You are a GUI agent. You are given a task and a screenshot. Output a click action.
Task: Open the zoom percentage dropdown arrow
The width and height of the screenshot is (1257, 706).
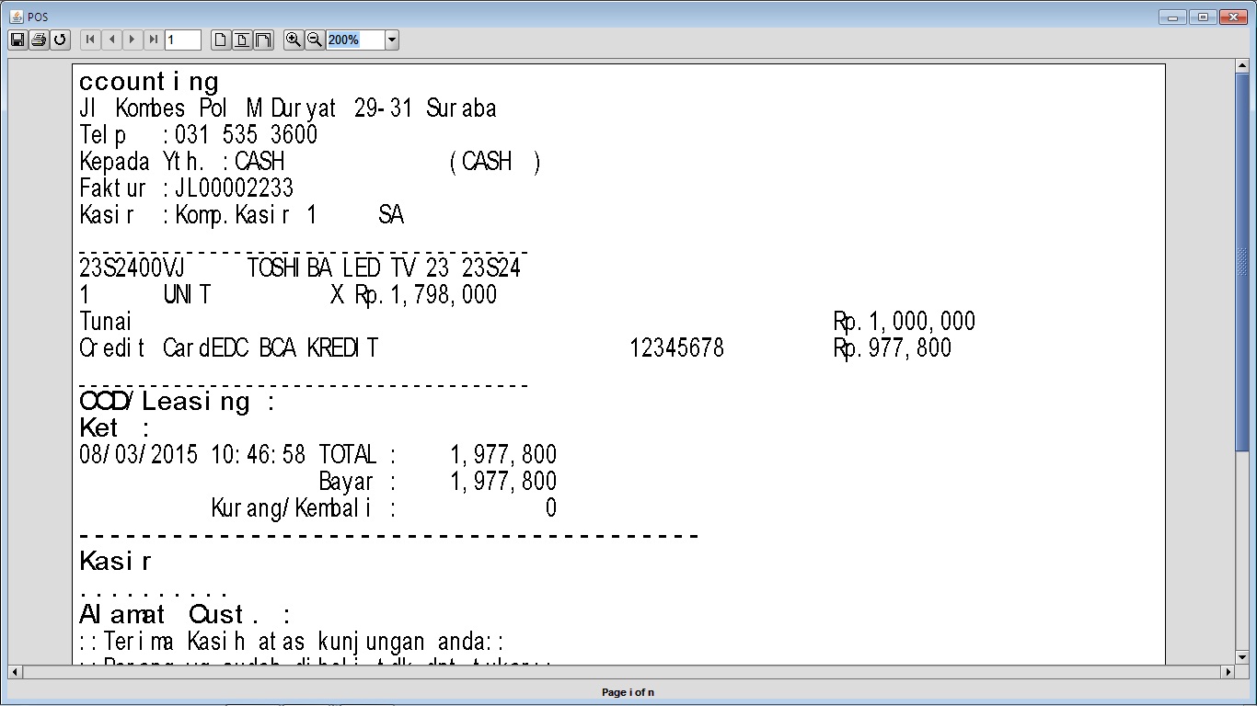click(x=392, y=40)
